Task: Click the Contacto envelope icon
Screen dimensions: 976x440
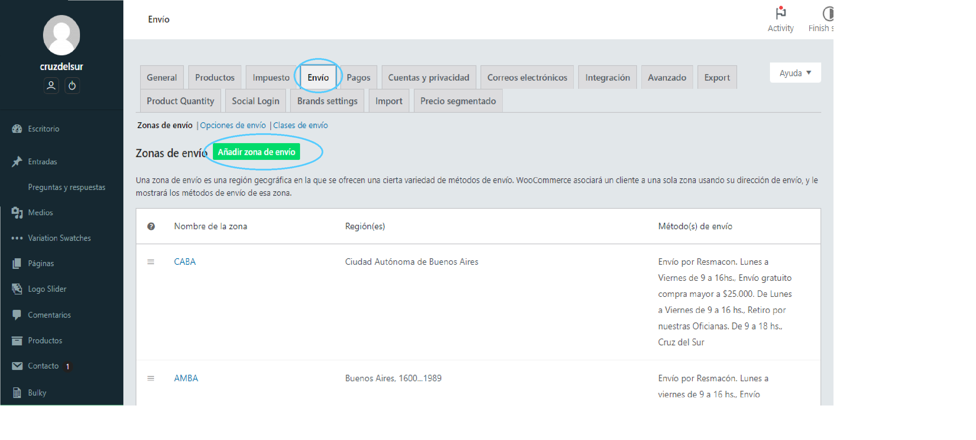Action: 17,366
